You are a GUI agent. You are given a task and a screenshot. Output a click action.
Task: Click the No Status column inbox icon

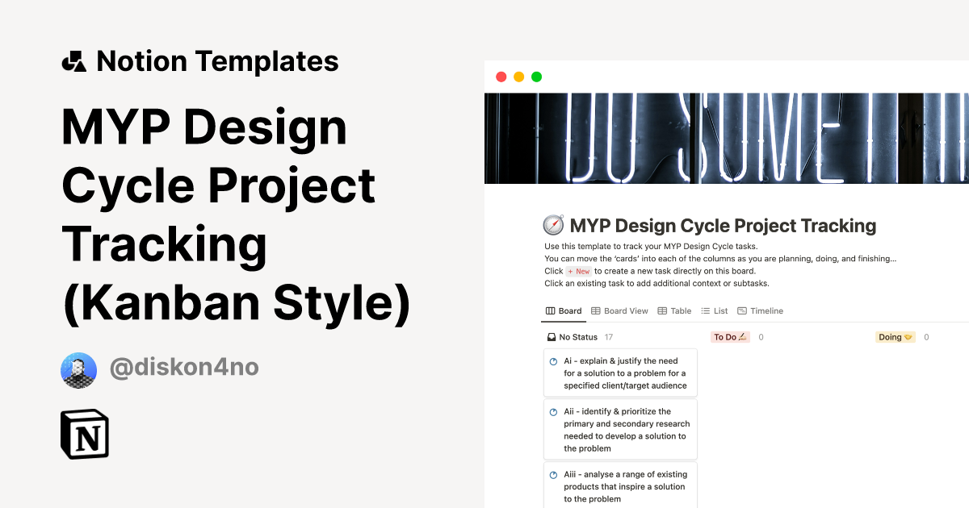coord(552,337)
